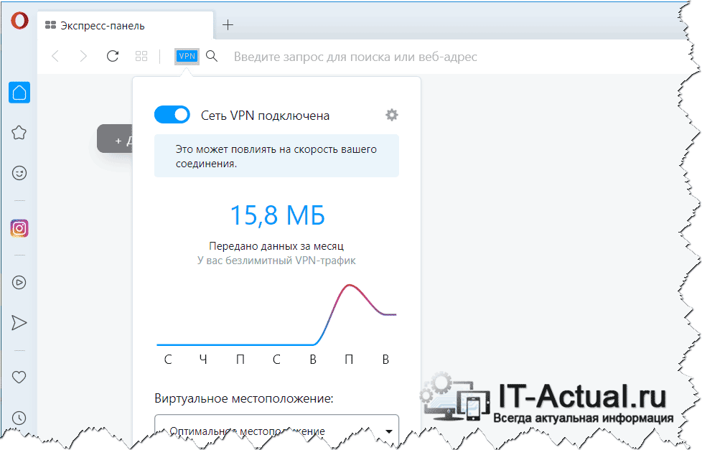This screenshot has width=702, height=450.
Task: Click the 'Виртуальное местоположение:' label
Action: [x=244, y=398]
